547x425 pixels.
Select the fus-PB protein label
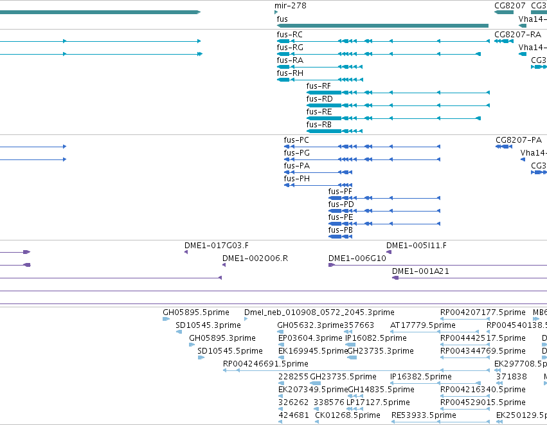pyautogui.click(x=341, y=230)
